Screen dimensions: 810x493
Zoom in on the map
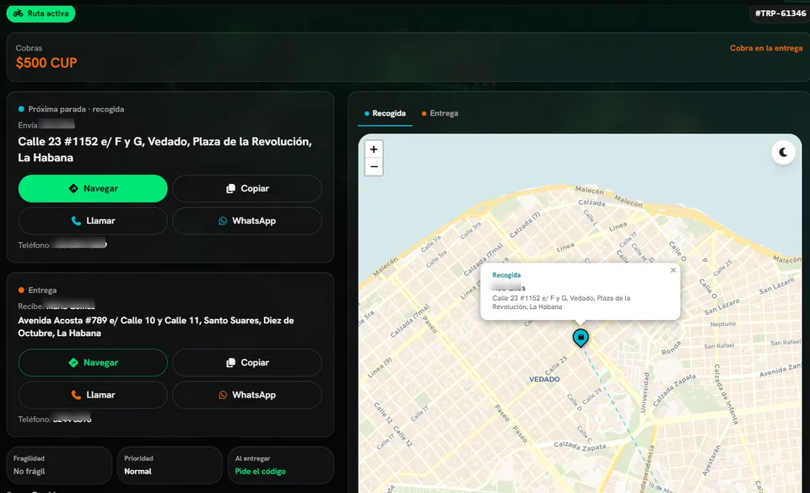[374, 149]
